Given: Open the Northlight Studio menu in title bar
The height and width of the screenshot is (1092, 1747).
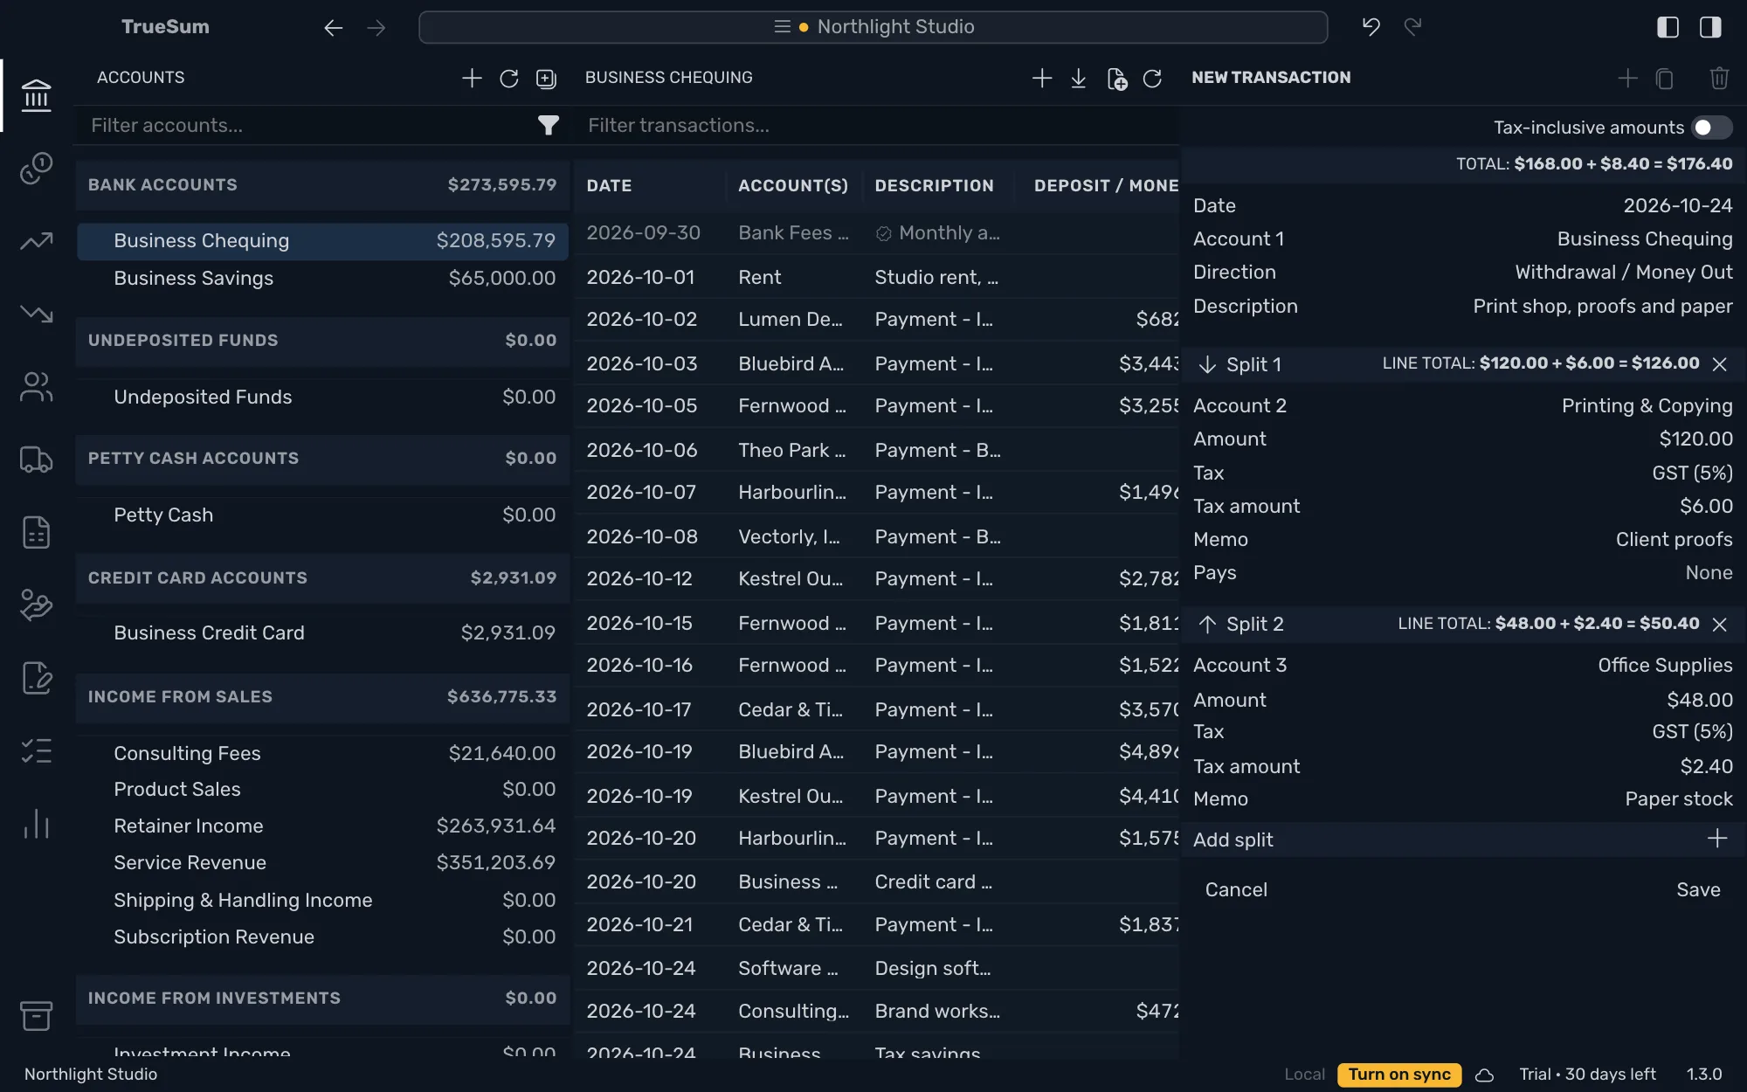Looking at the screenshot, I should [873, 27].
